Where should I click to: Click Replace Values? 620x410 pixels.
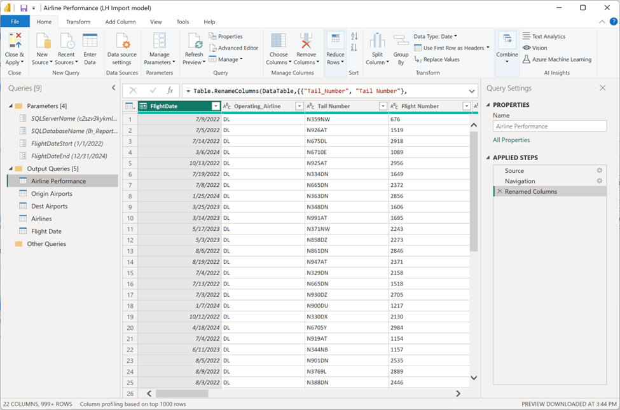pos(437,59)
